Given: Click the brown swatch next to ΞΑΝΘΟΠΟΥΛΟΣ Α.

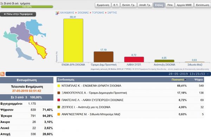Looking at the screenshot, I should [59, 93].
